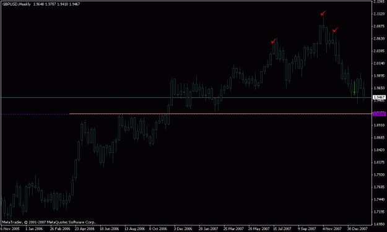Click the 2.0385 price axis label
Image resolution: width=387 pixels, height=232 pixels.
(379, 51)
